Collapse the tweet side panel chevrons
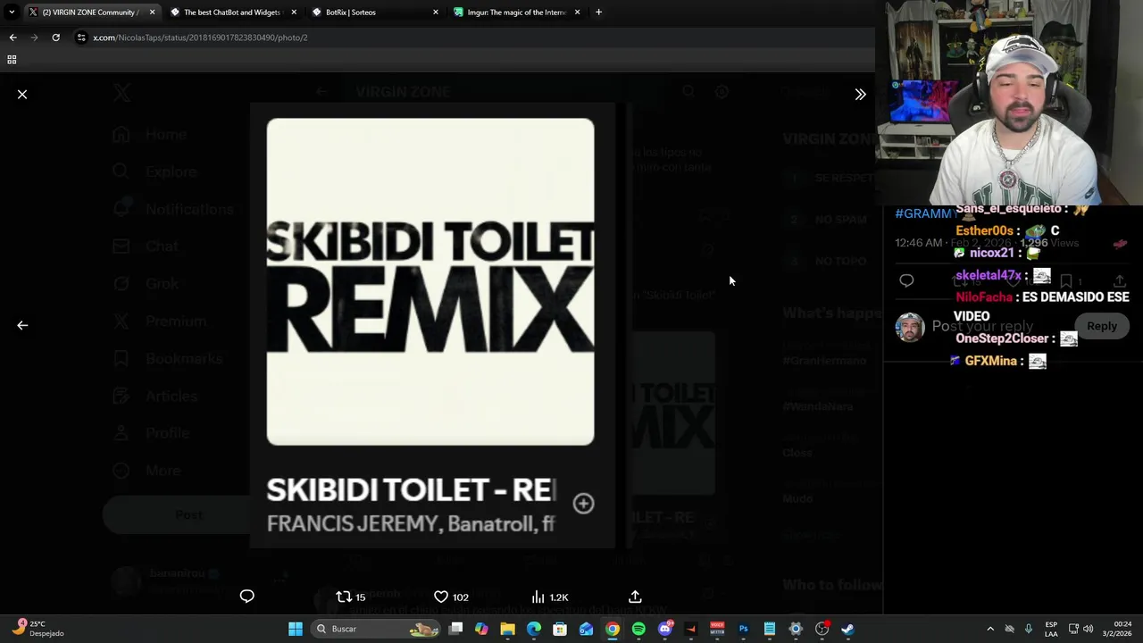The width and height of the screenshot is (1143, 643). pos(860,94)
